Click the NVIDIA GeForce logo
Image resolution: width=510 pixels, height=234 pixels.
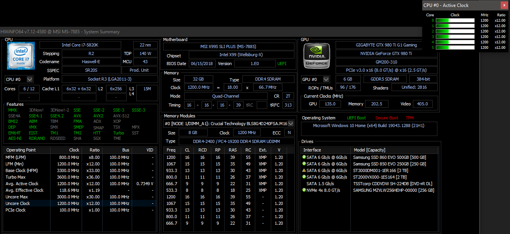[316, 56]
